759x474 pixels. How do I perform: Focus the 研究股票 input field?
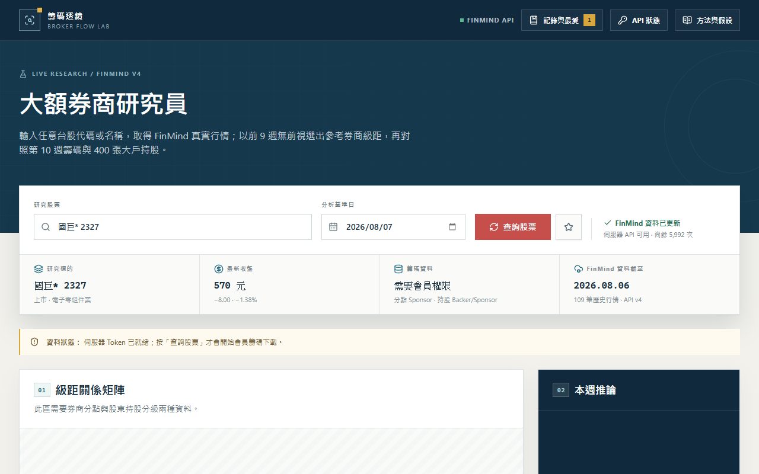(173, 227)
